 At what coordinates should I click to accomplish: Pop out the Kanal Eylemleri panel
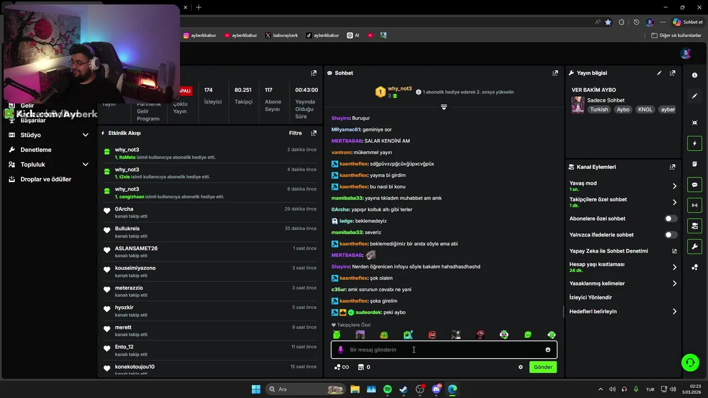(x=673, y=167)
